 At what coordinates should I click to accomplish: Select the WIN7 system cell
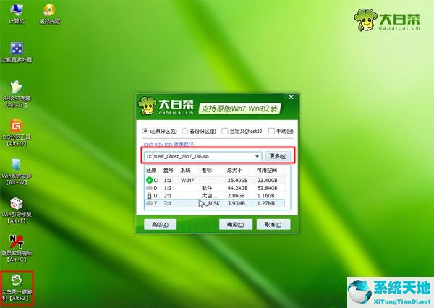(x=187, y=181)
